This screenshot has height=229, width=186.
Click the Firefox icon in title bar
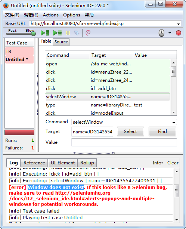6,6
